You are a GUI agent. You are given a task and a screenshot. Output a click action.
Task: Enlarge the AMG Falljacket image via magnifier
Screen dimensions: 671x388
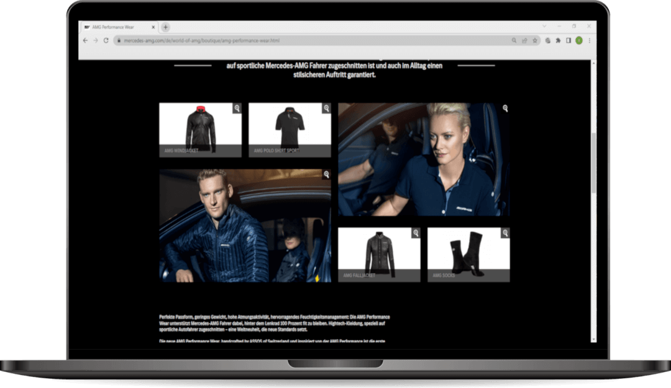point(416,233)
